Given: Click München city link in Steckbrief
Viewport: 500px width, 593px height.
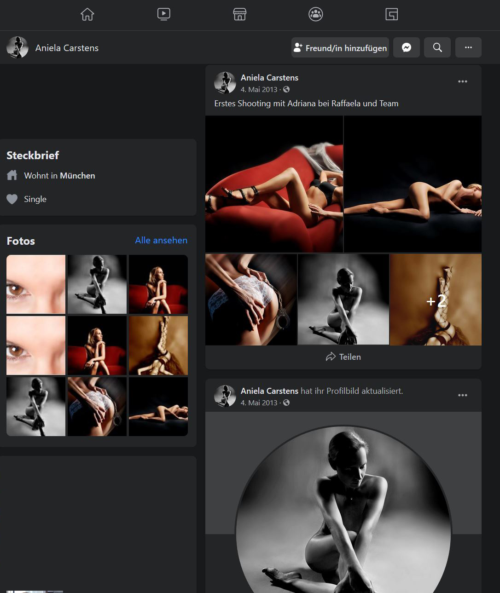Looking at the screenshot, I should pyautogui.click(x=77, y=176).
